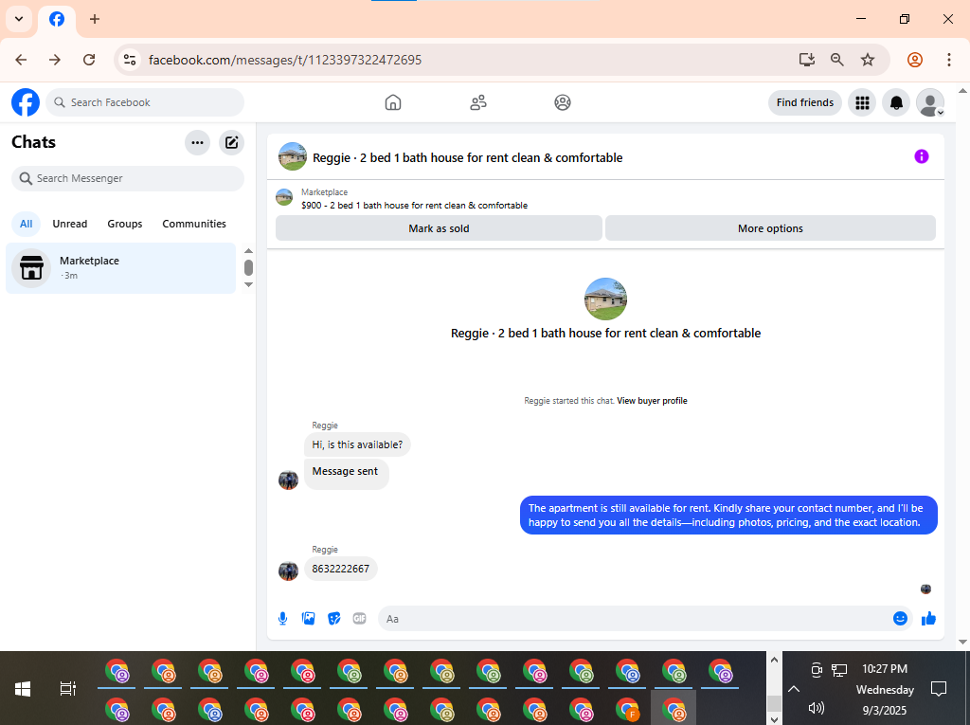The image size is (970, 725).
Task: Open the Facebook menu grid icon
Action: coord(862,102)
